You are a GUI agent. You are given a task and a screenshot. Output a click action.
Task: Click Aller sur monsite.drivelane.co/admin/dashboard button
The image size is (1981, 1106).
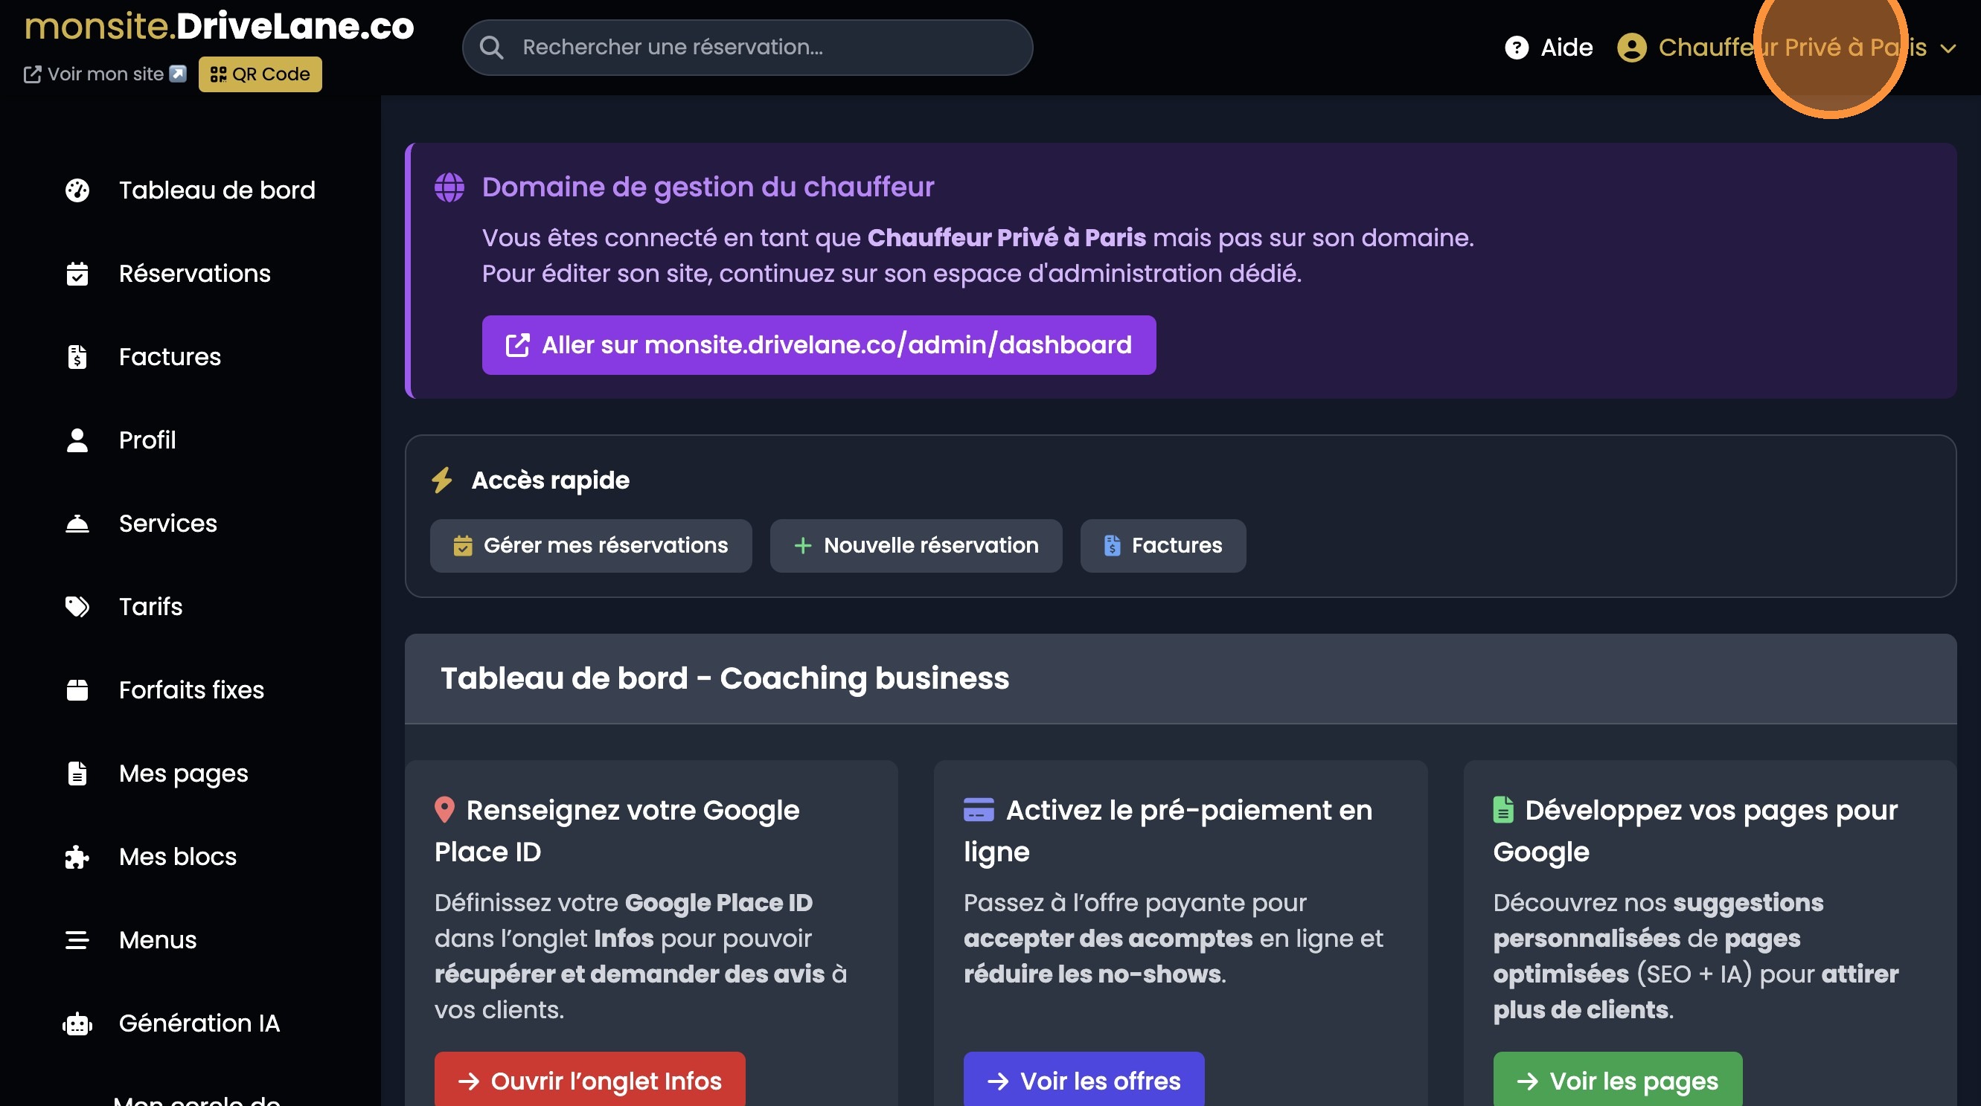819,345
